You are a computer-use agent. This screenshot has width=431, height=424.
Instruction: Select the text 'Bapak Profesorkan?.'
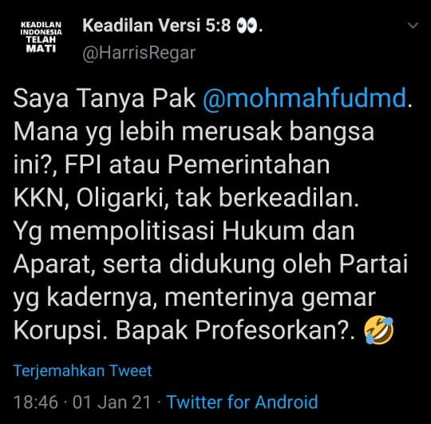(x=235, y=330)
